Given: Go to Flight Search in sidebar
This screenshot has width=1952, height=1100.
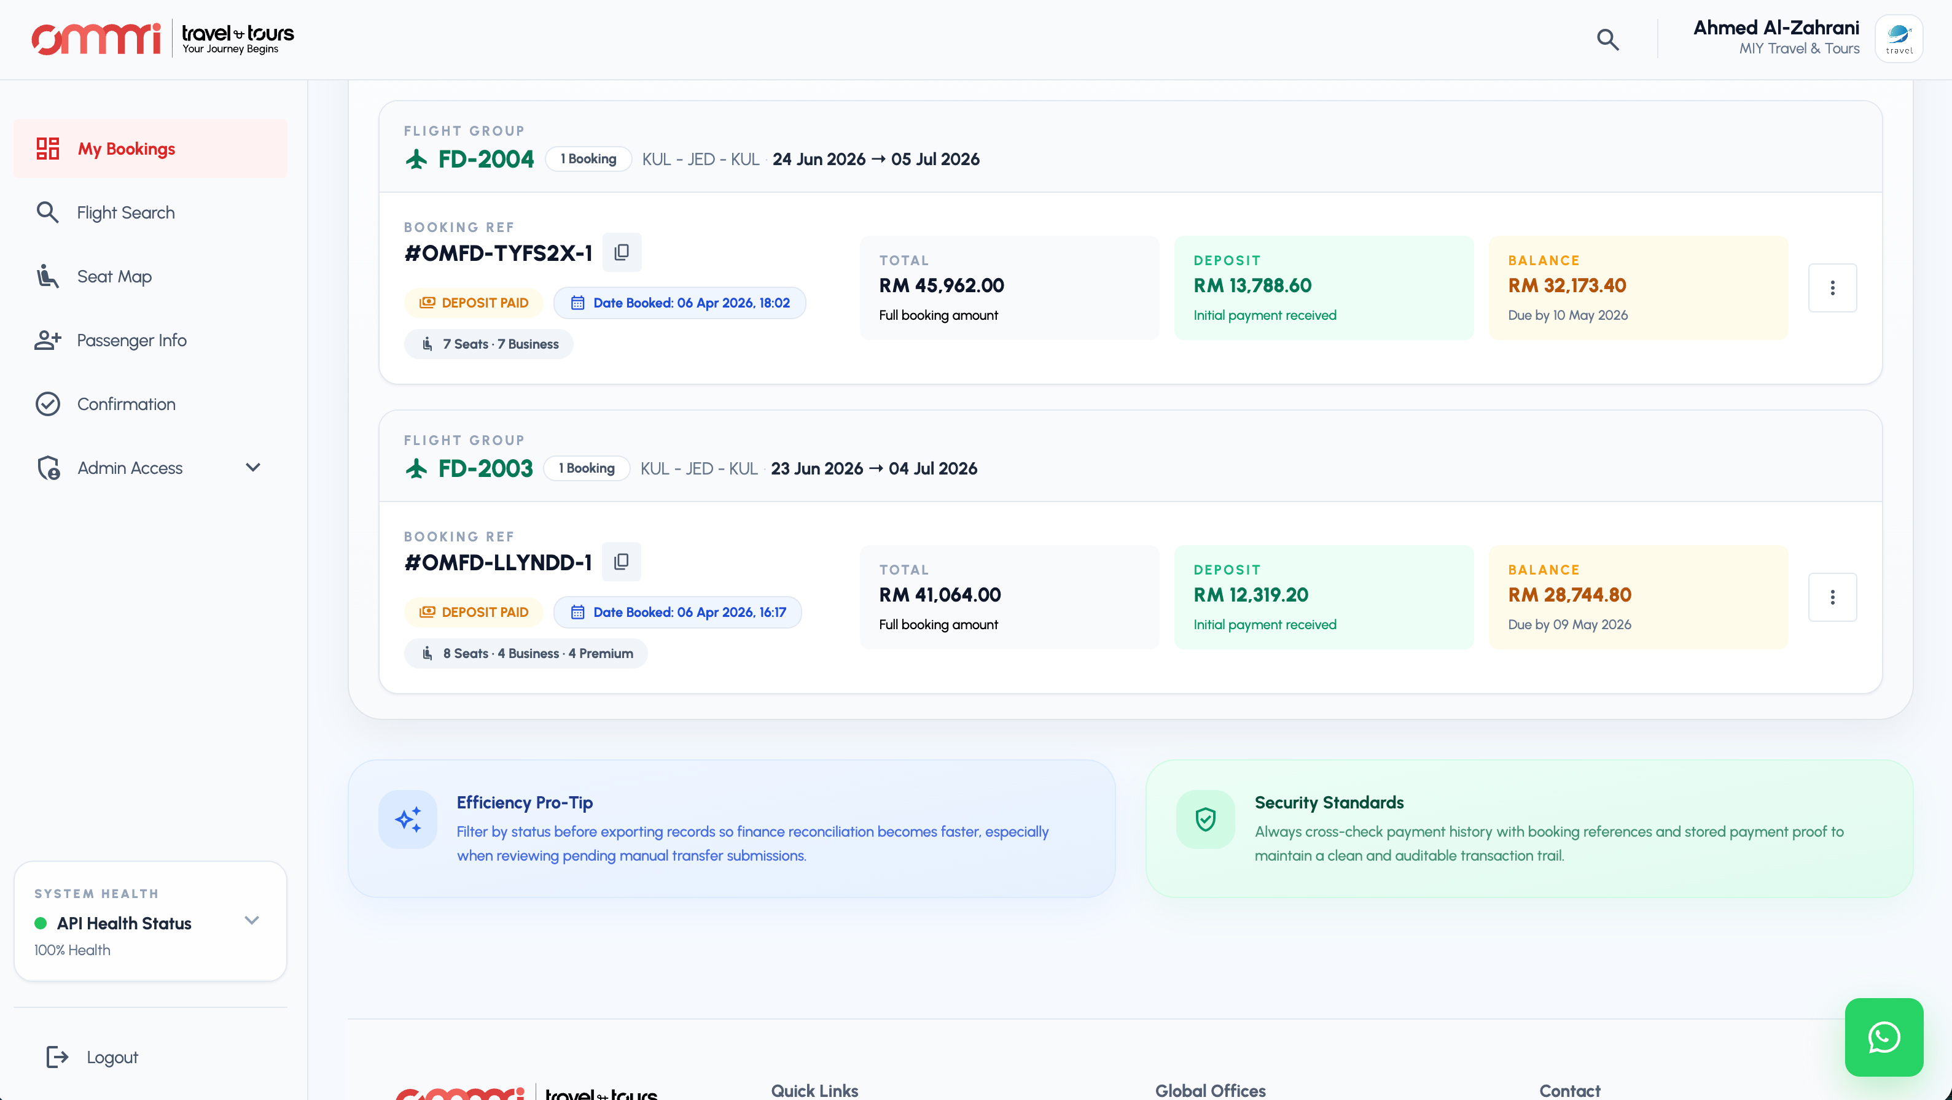Looking at the screenshot, I should pos(126,213).
